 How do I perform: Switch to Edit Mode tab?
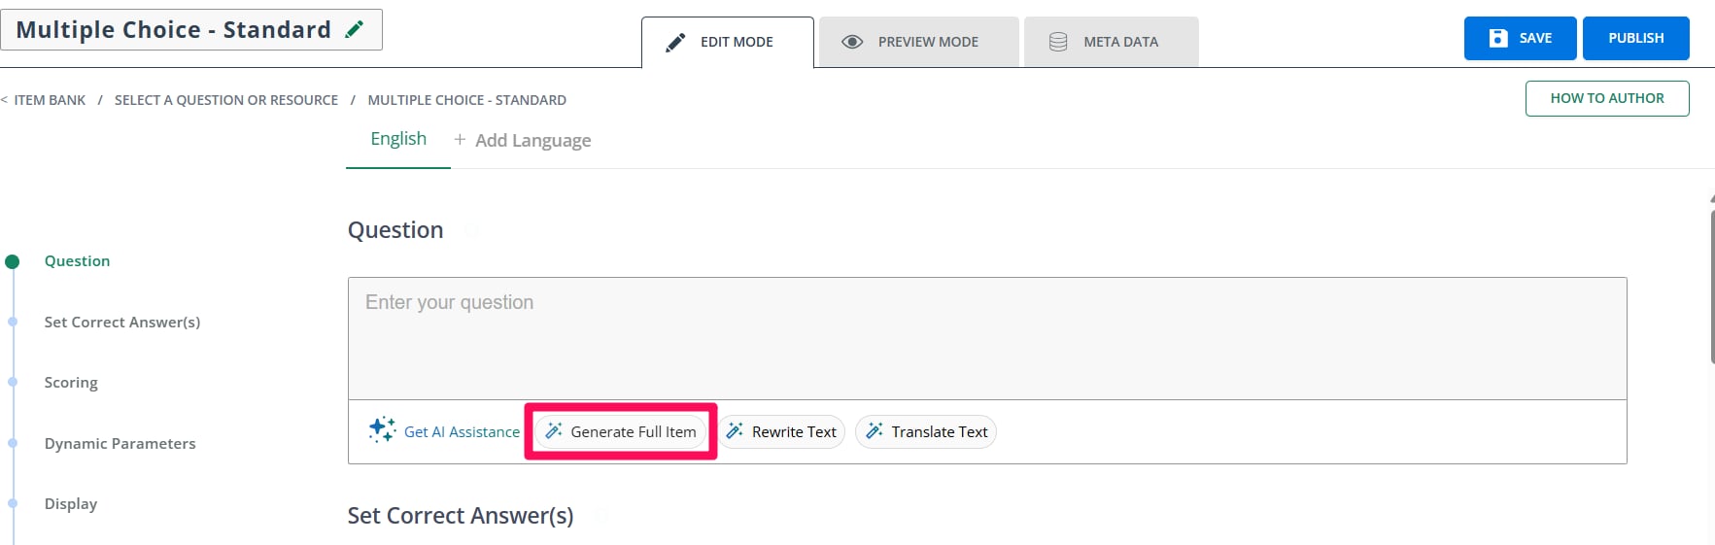pyautogui.click(x=728, y=42)
